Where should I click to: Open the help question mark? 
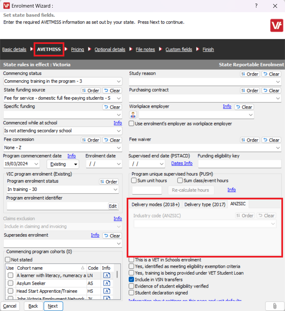[256, 6]
